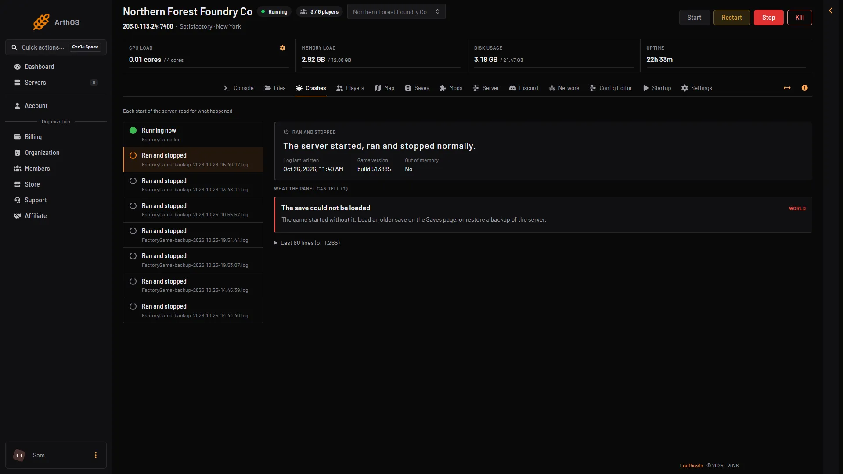Viewport: 843px width, 474px height.
Task: Click the Restart button
Action: point(731,18)
